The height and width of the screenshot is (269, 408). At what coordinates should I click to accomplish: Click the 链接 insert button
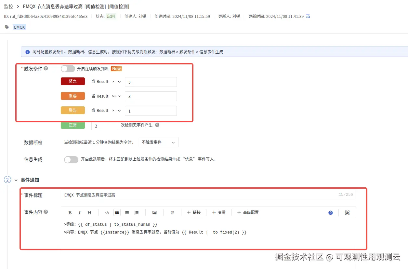194,212
